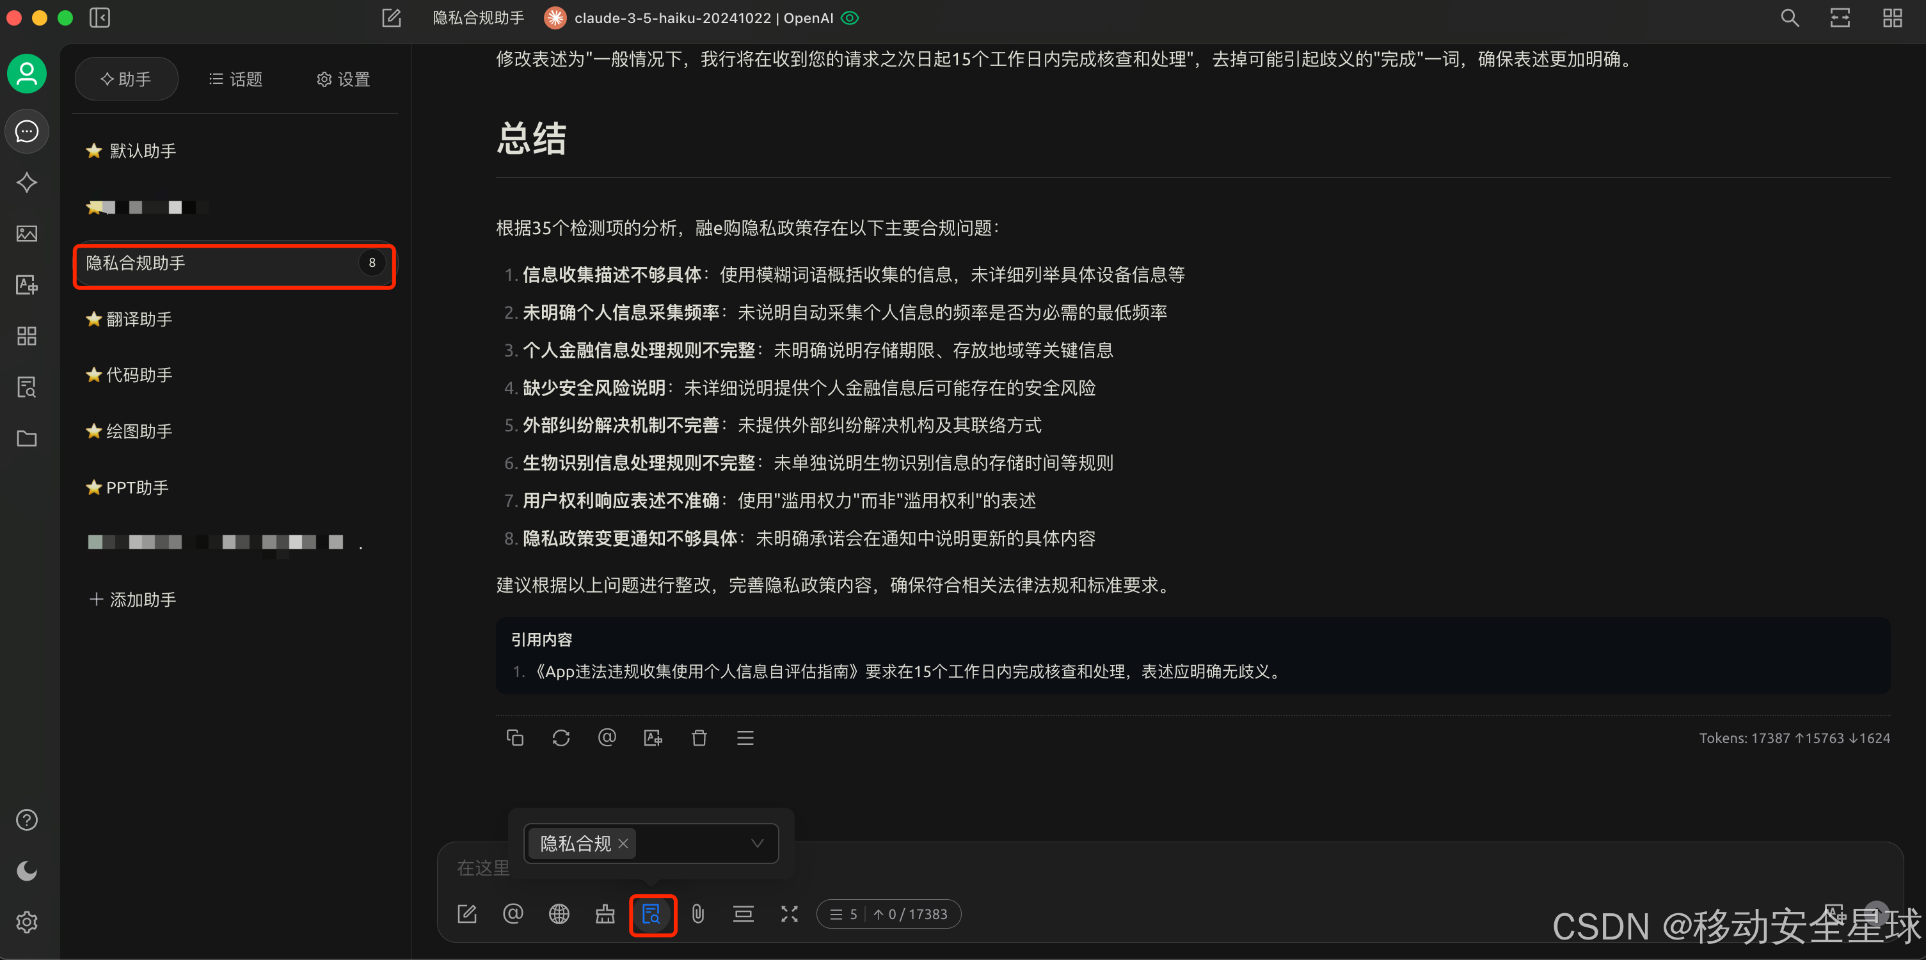Enable web search globe icon

(x=559, y=914)
